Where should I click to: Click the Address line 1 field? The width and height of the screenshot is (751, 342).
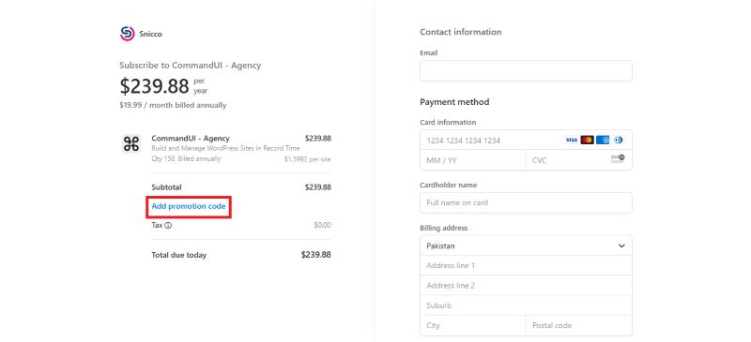tap(526, 265)
